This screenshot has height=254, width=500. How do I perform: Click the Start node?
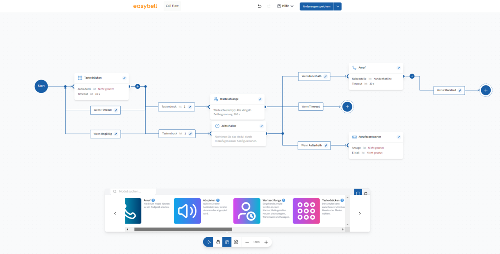click(x=41, y=86)
